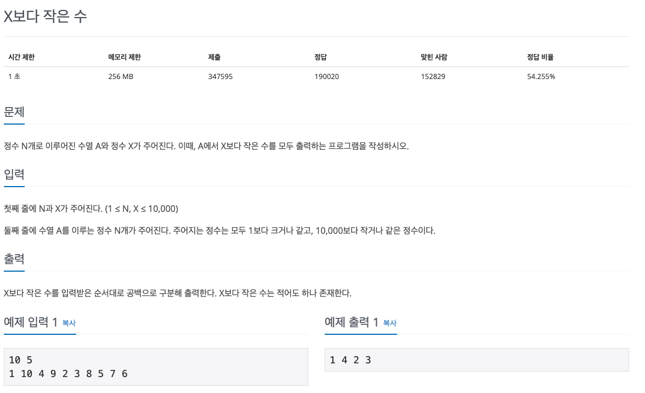
Task: Click the 제출 column header
Action: coord(214,57)
